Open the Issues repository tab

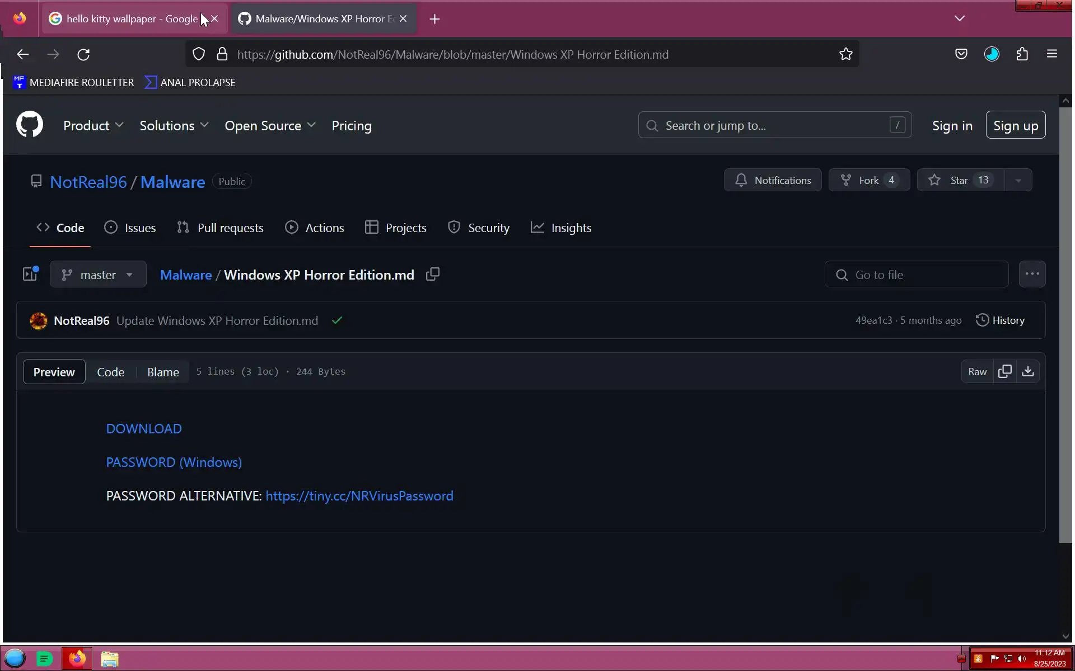130,228
